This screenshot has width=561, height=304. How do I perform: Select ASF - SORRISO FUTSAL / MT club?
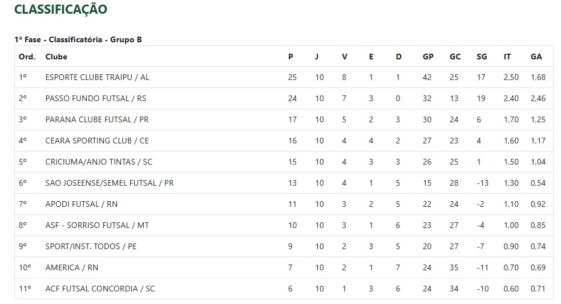coord(97,225)
